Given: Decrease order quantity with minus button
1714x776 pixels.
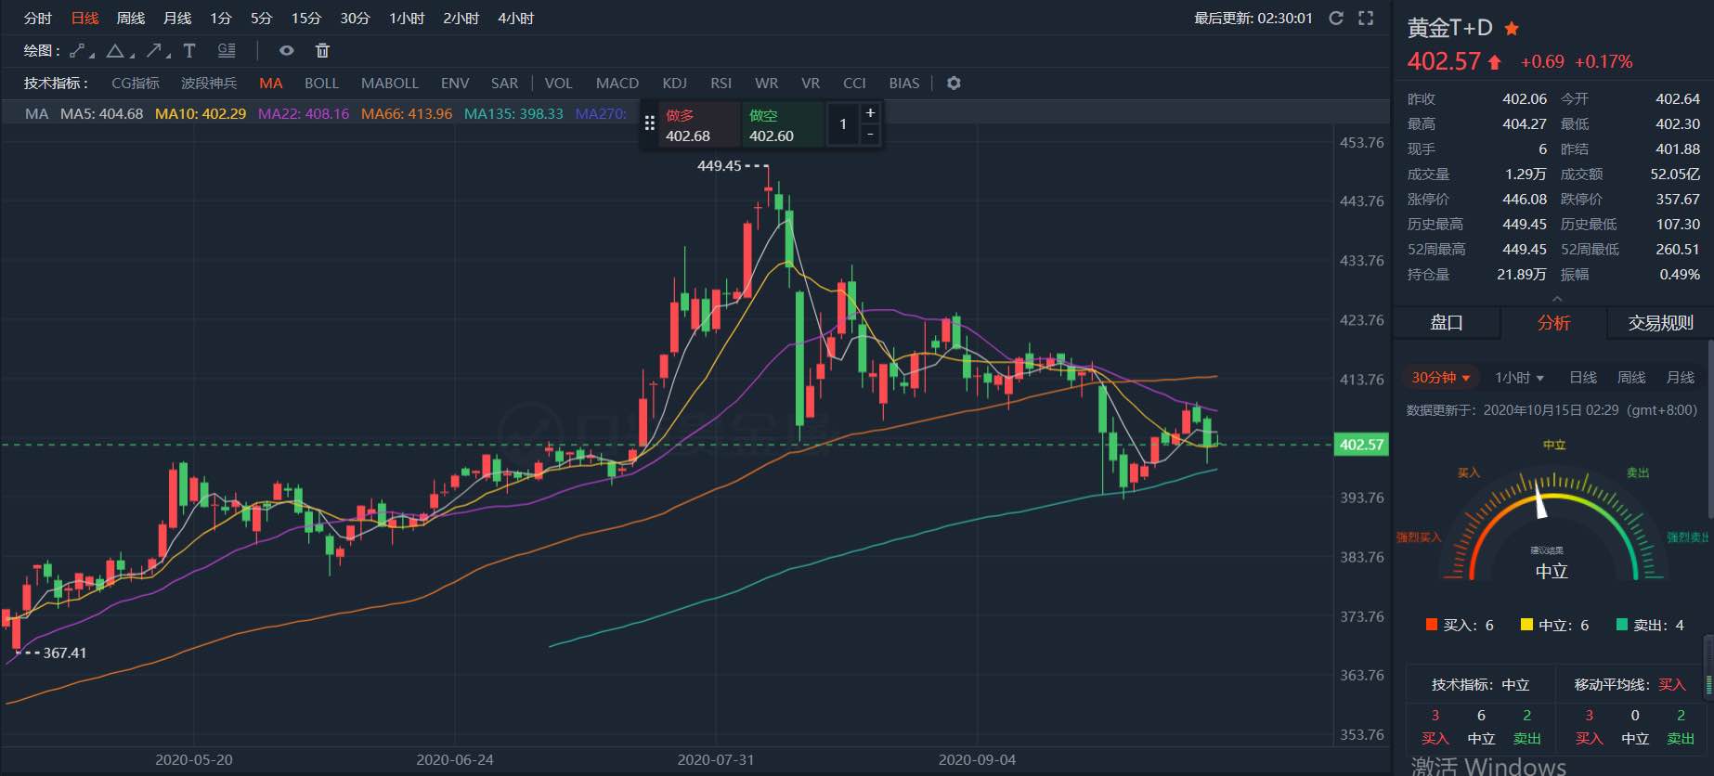Looking at the screenshot, I should pos(870,135).
